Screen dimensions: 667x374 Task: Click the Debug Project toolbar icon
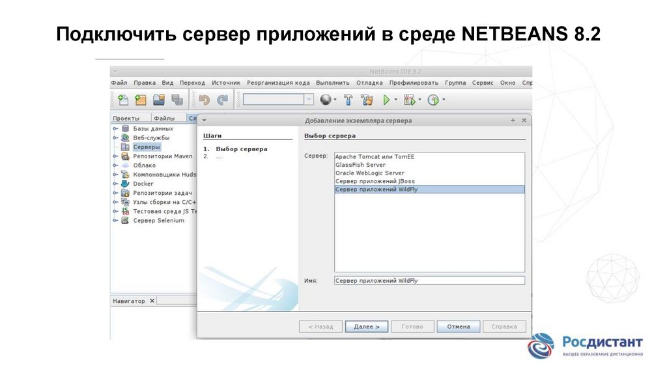click(x=409, y=100)
